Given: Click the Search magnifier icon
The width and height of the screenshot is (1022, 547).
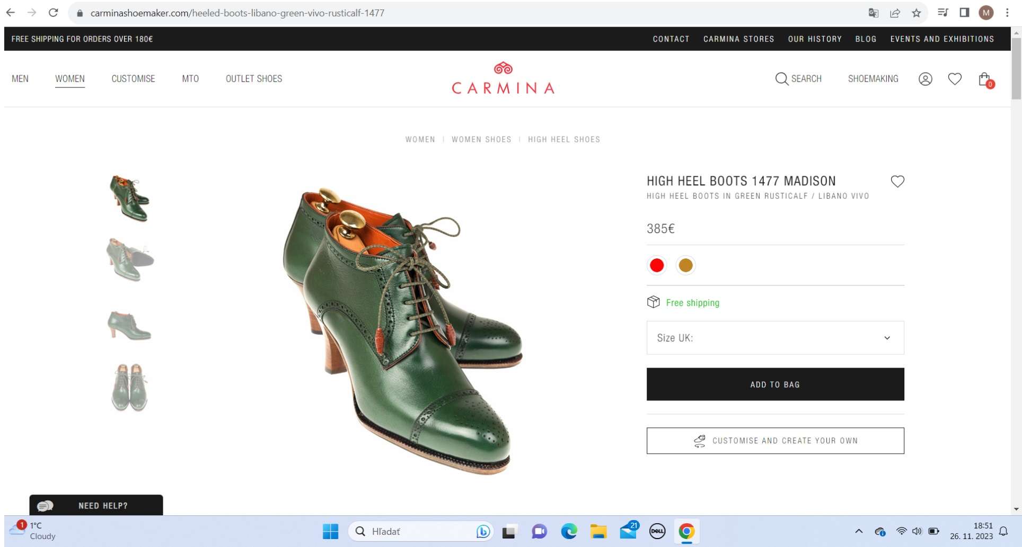Looking at the screenshot, I should pyautogui.click(x=781, y=79).
